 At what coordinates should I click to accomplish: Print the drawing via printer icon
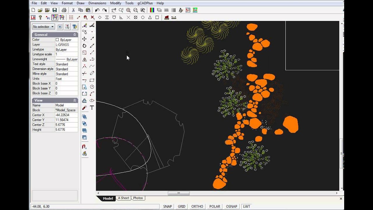click(64, 10)
